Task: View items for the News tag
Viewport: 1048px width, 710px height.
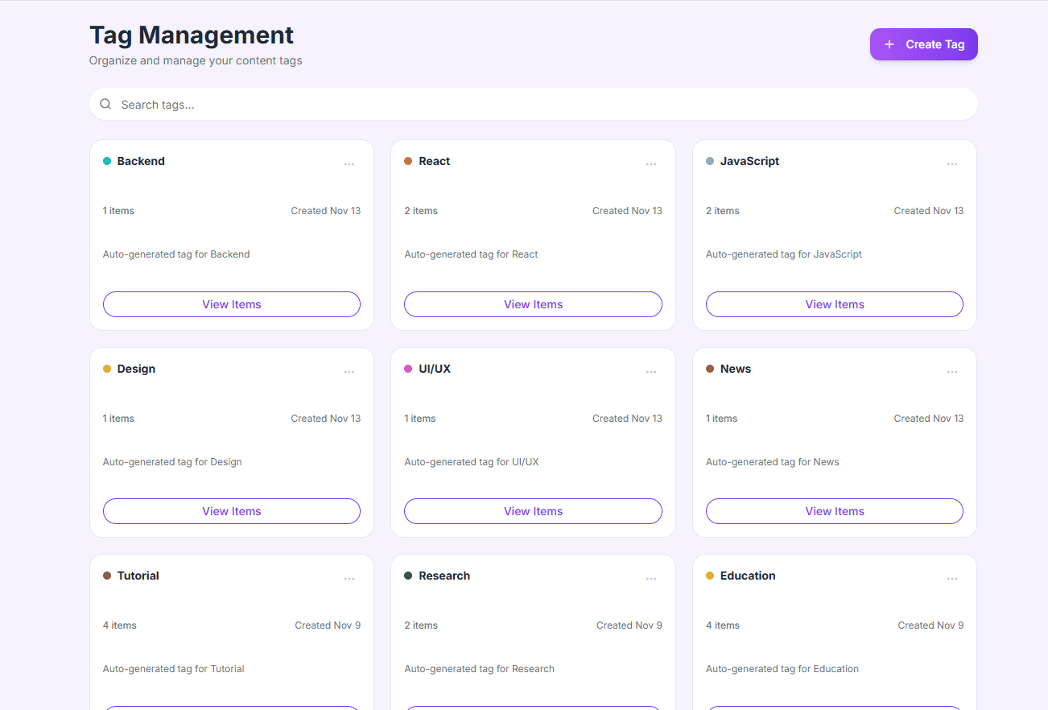Action: (x=834, y=511)
